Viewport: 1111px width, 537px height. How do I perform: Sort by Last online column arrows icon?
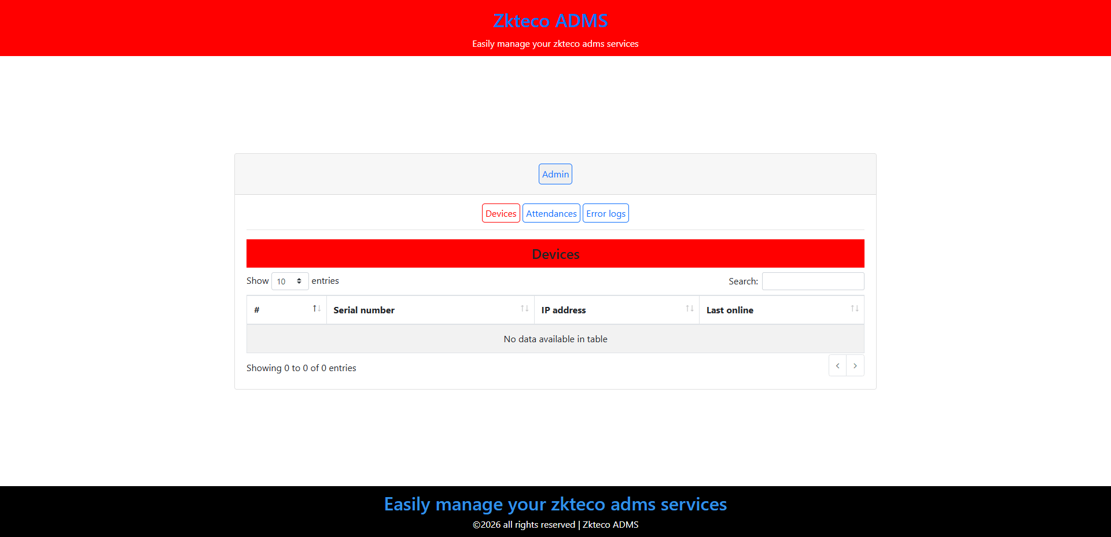(855, 309)
